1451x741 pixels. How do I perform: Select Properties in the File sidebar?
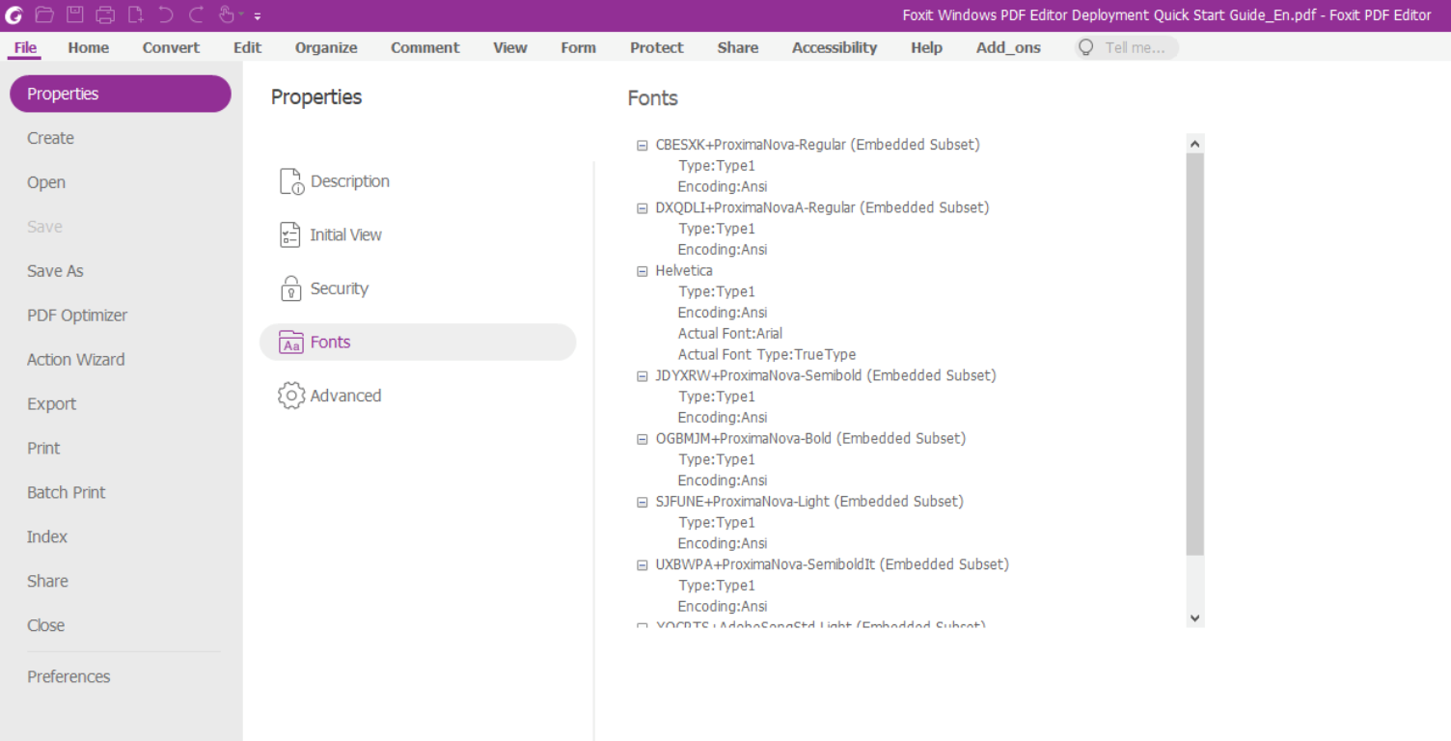[121, 94]
